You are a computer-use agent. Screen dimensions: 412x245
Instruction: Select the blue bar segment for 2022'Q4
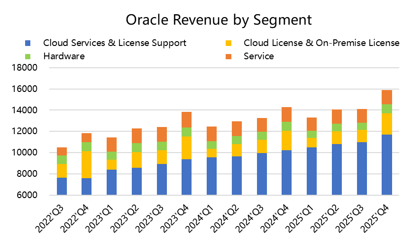pyautogui.click(x=86, y=186)
